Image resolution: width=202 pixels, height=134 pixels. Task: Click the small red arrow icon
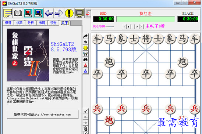coord(88,14)
